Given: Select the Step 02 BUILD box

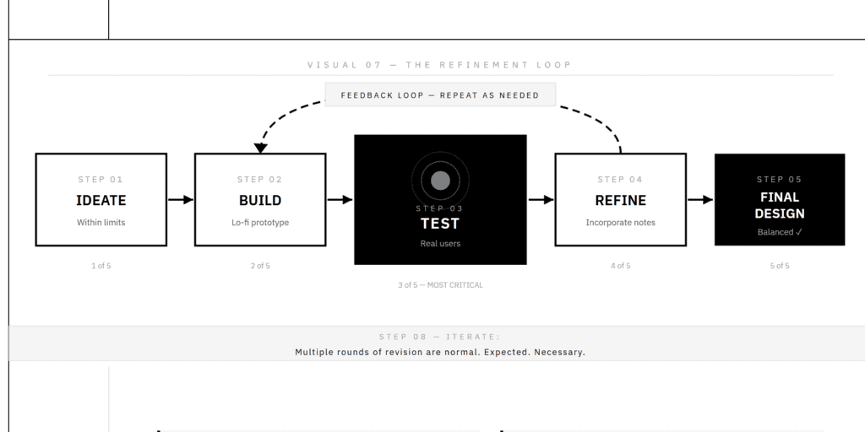Looking at the screenshot, I should (260, 199).
